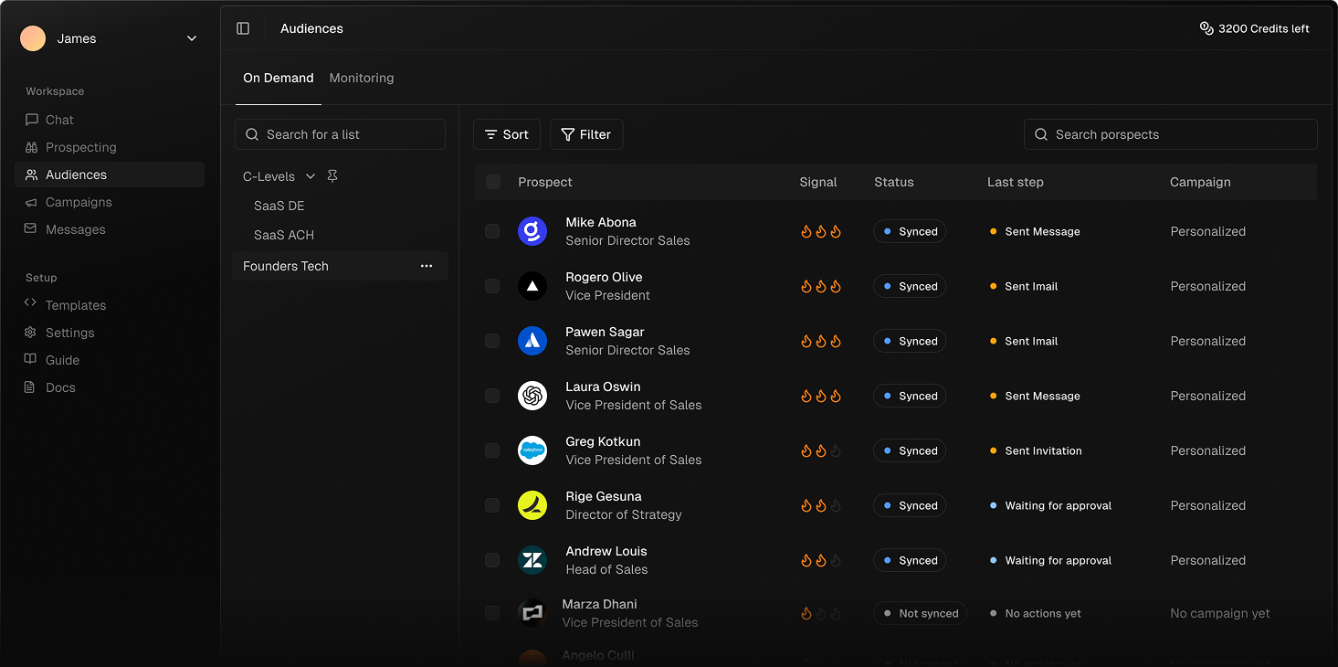Open the Templates setup page
1338x667 pixels.
coord(76,305)
